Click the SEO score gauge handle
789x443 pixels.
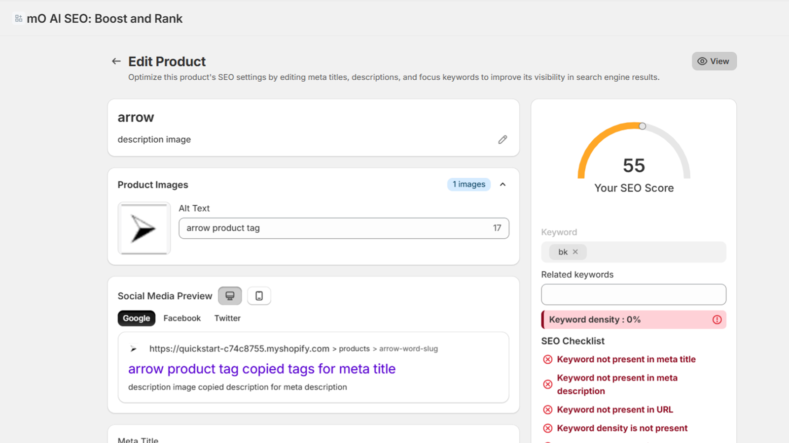pos(642,127)
